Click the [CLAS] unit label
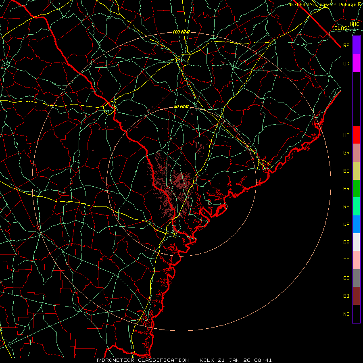Screen dimensions: 363x363 pos(341,28)
